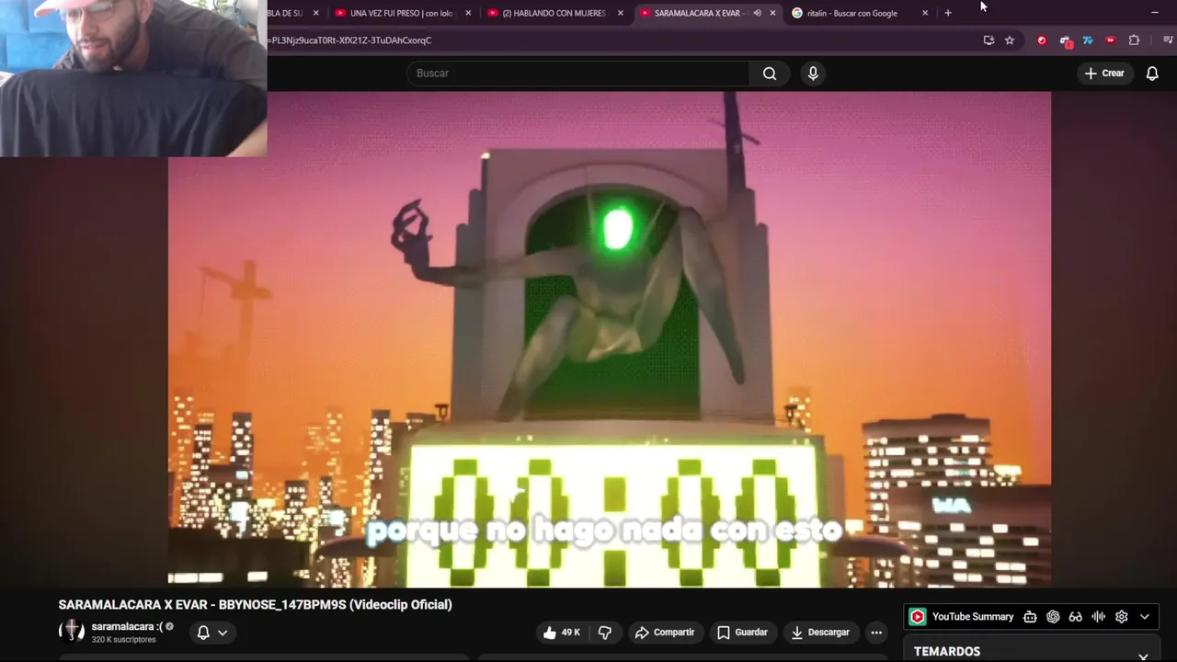Click the red YouTube-style extension icon
Image resolution: width=1177 pixels, height=662 pixels.
(1111, 40)
